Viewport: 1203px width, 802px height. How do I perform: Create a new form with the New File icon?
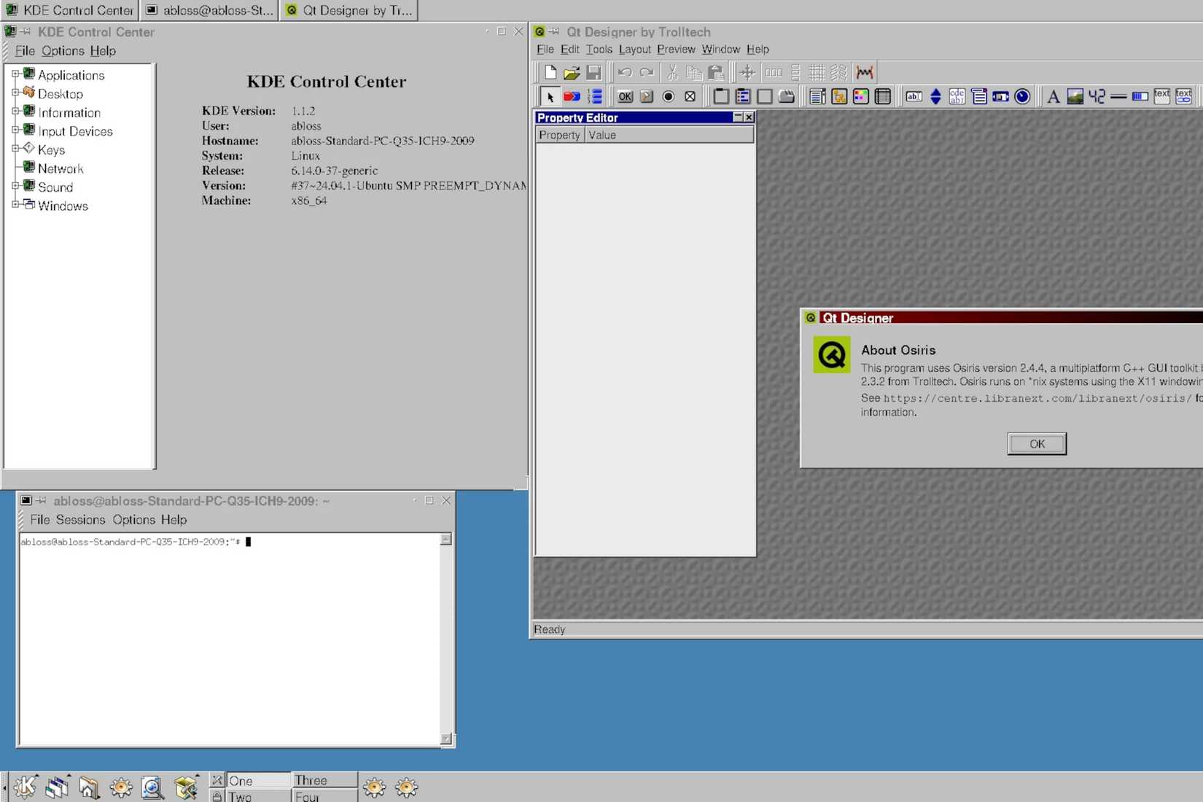click(x=550, y=72)
